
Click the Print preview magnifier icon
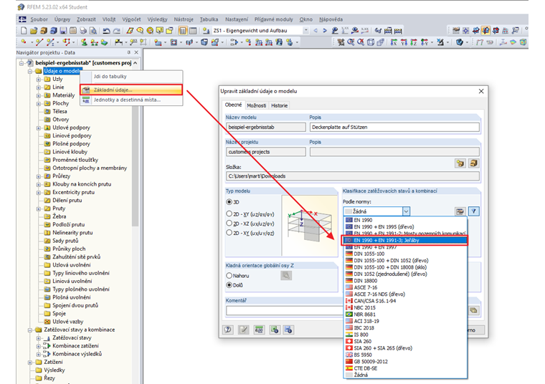click(x=93, y=31)
